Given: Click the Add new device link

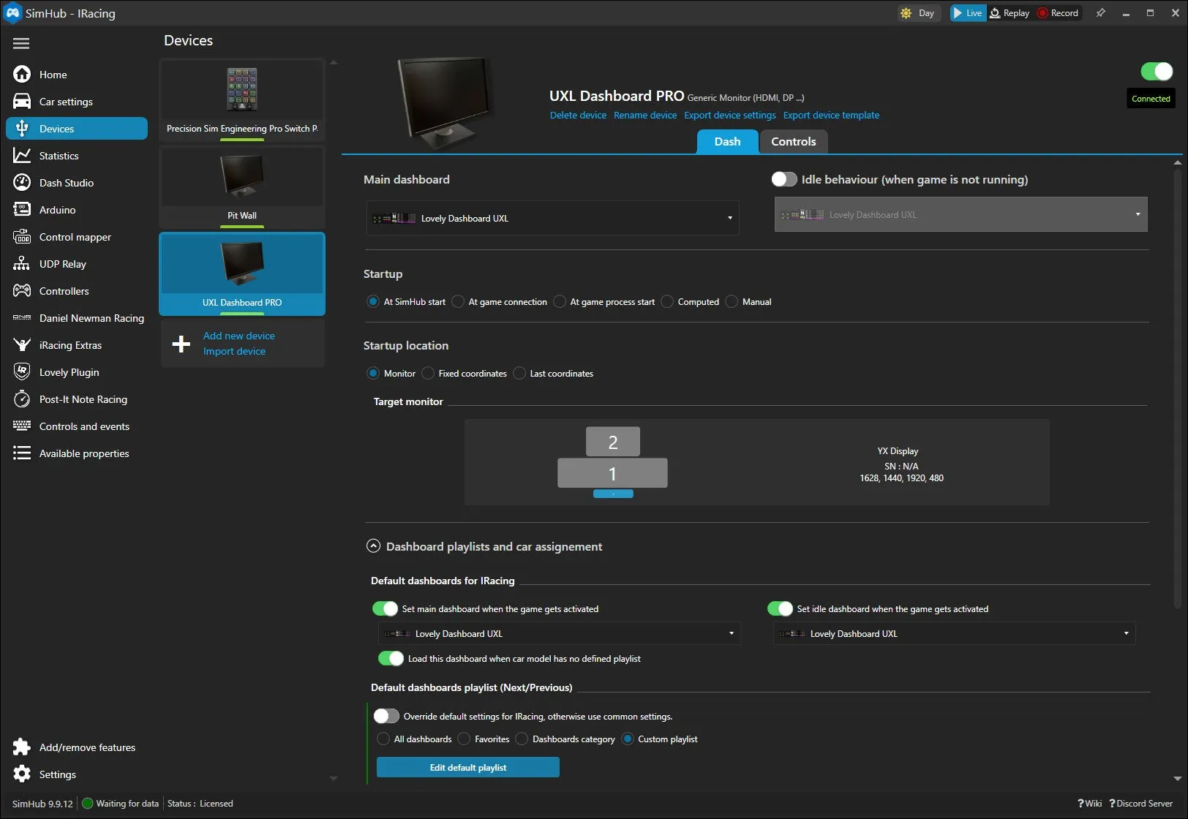Looking at the screenshot, I should pos(238,336).
